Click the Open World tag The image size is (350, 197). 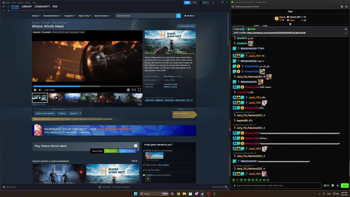tap(150, 100)
